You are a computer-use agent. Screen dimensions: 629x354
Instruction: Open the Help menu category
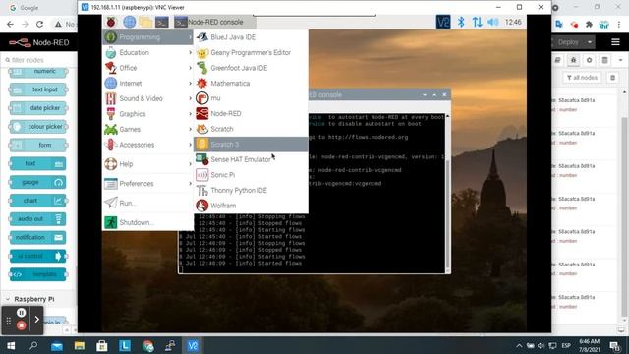(x=147, y=164)
